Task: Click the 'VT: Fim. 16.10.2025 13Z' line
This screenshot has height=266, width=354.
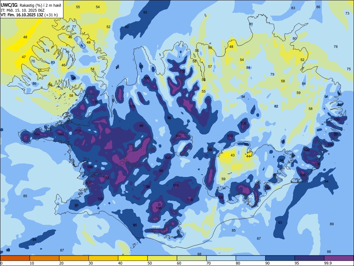Action: point(22,15)
